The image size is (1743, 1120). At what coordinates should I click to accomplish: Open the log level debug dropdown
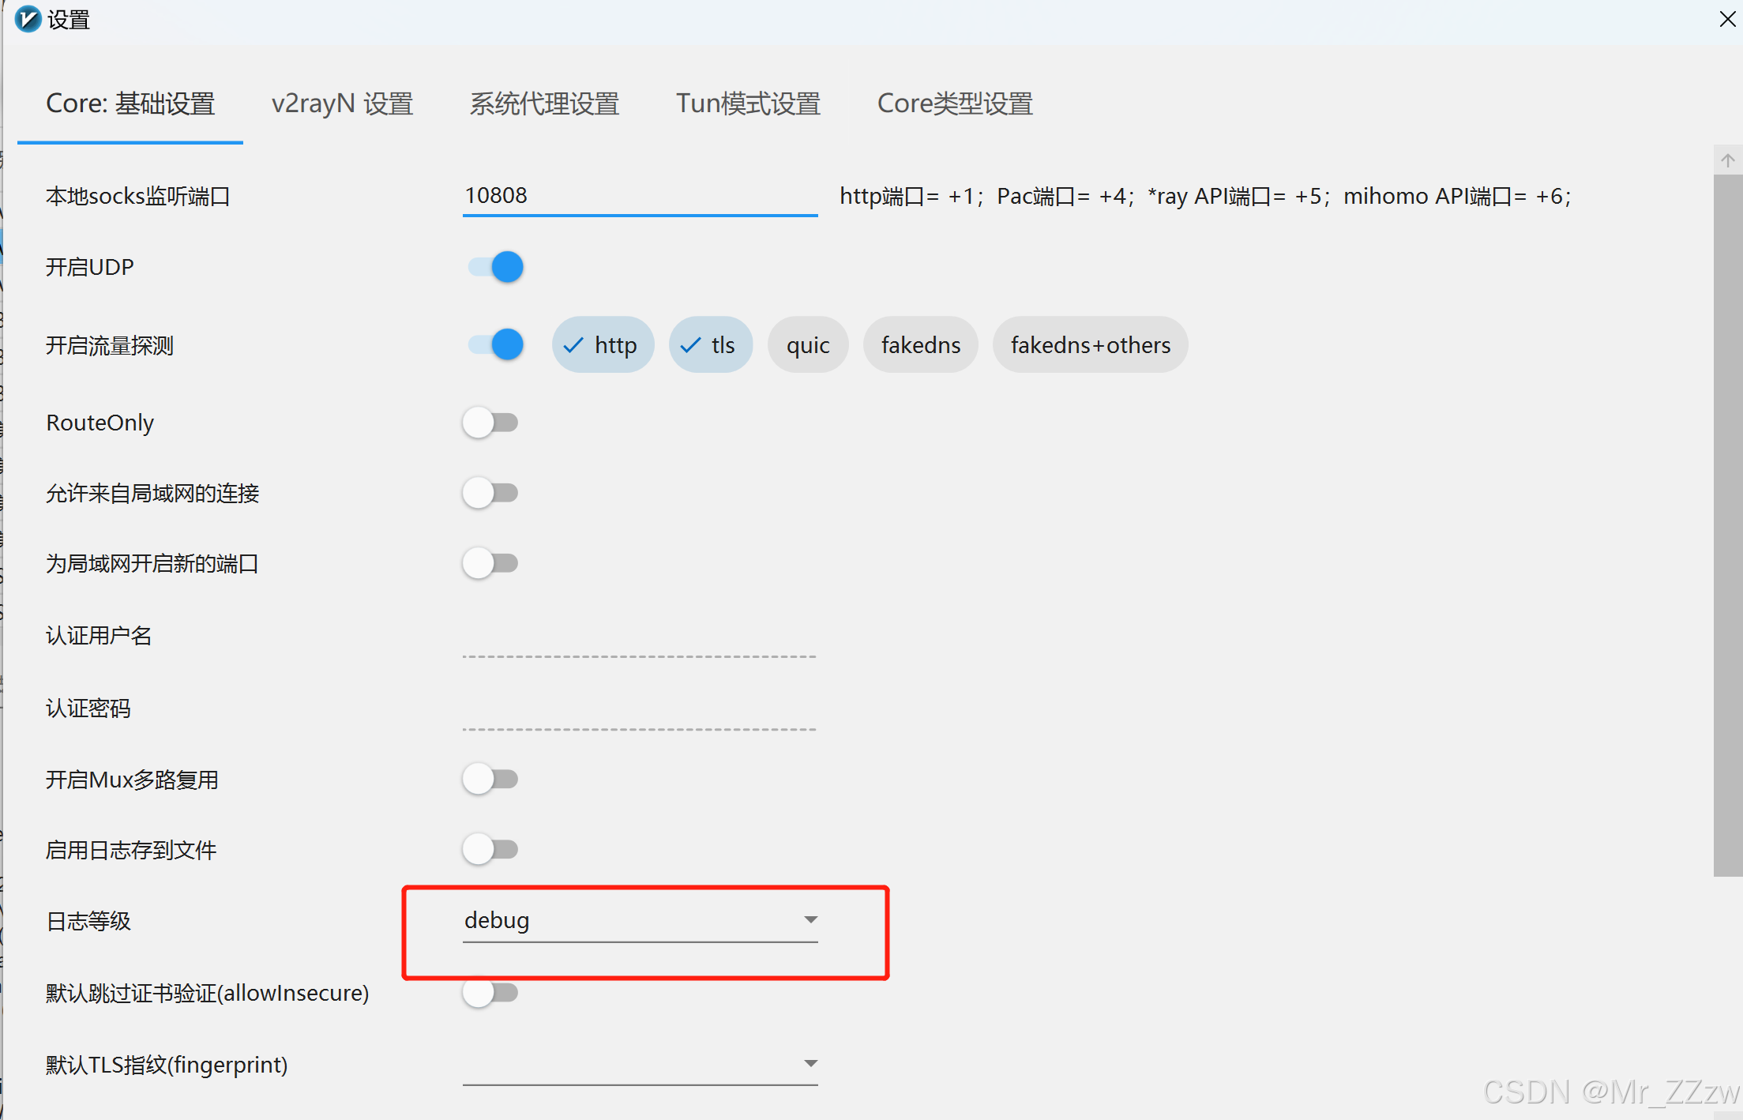640,920
